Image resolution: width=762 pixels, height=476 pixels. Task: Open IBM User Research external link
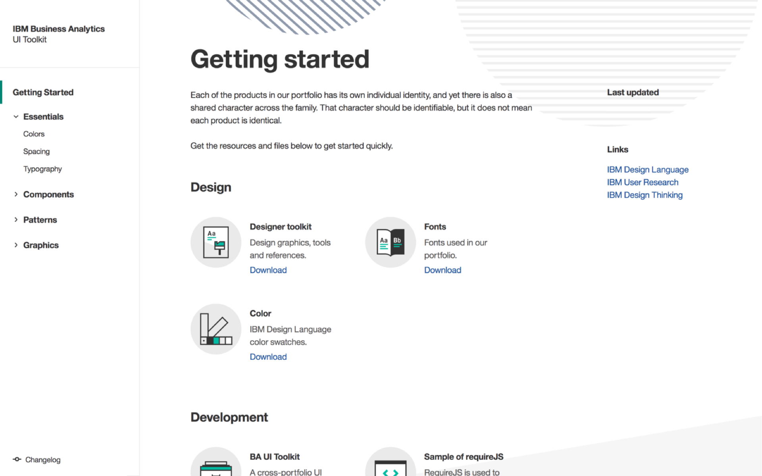[643, 182]
